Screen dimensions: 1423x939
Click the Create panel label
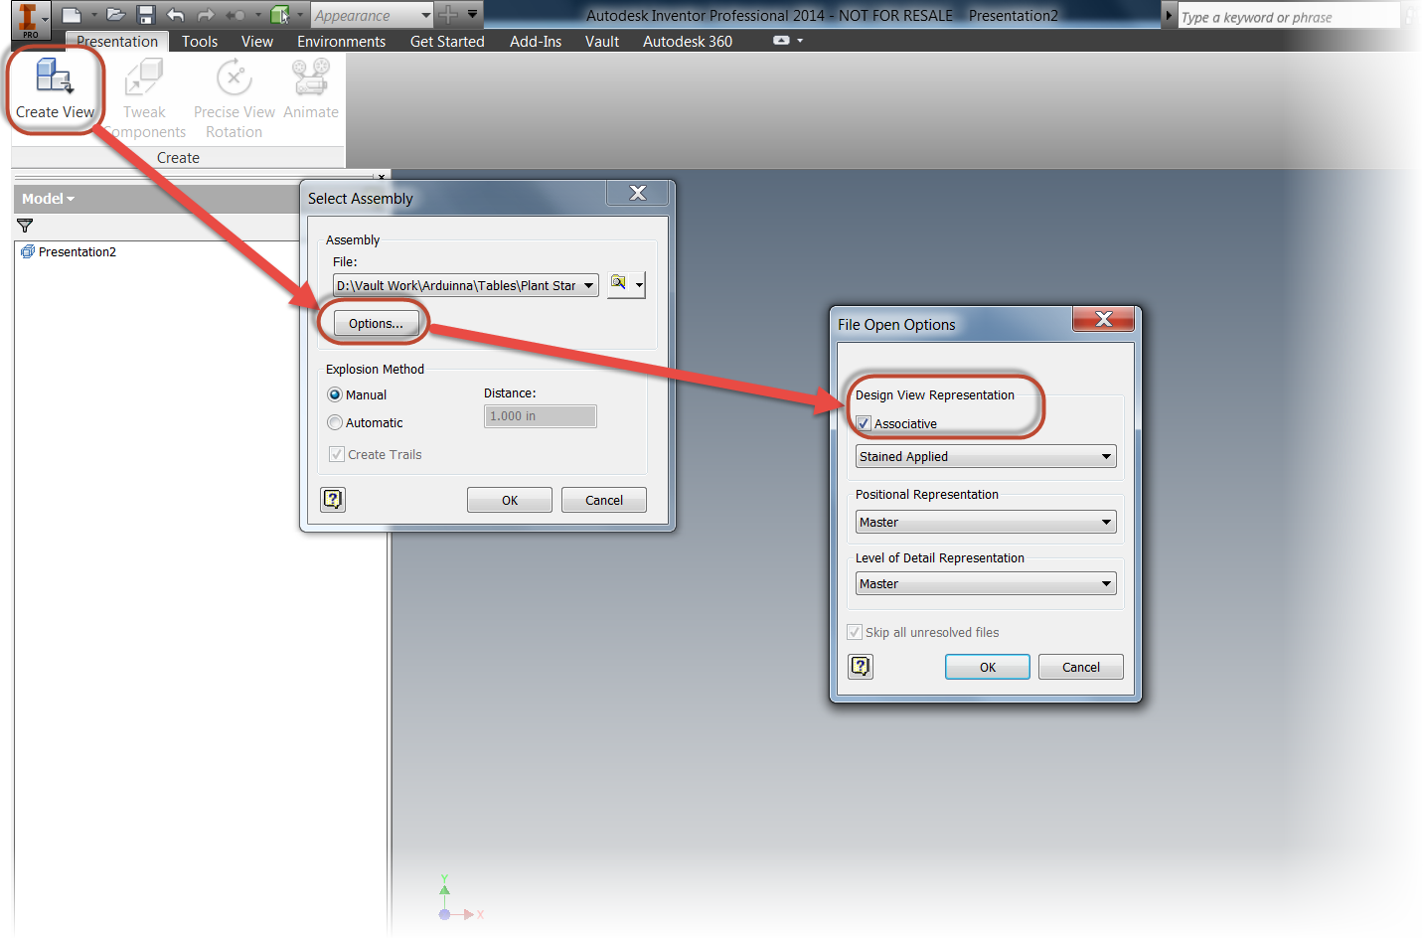click(178, 157)
